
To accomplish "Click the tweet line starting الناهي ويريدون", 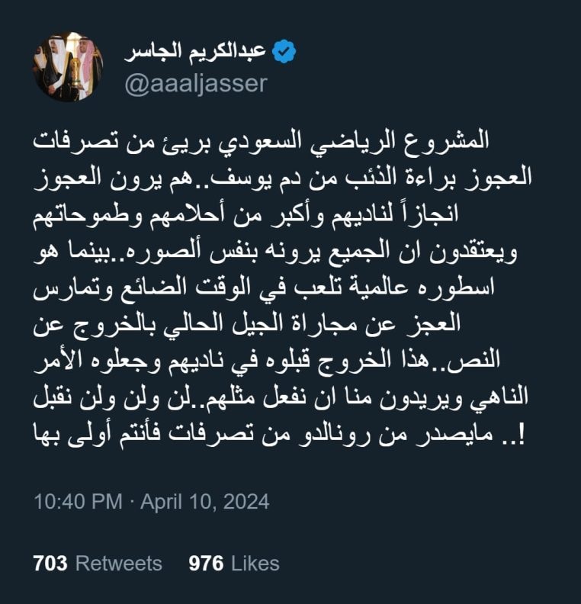I will pyautogui.click(x=281, y=399).
